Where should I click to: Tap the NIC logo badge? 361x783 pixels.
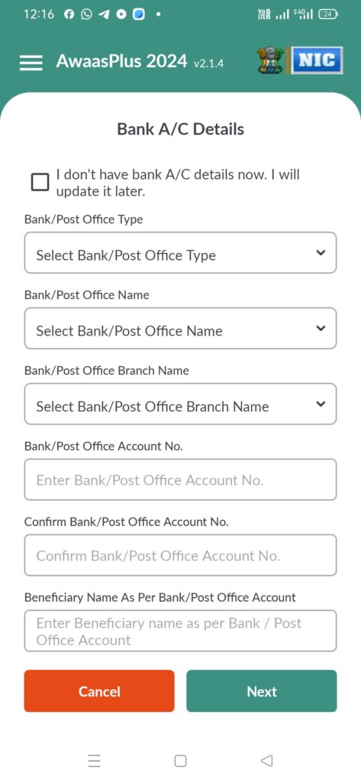pyautogui.click(x=317, y=60)
